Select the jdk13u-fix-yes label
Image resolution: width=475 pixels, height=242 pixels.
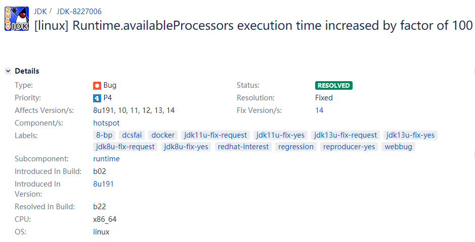pos(410,135)
